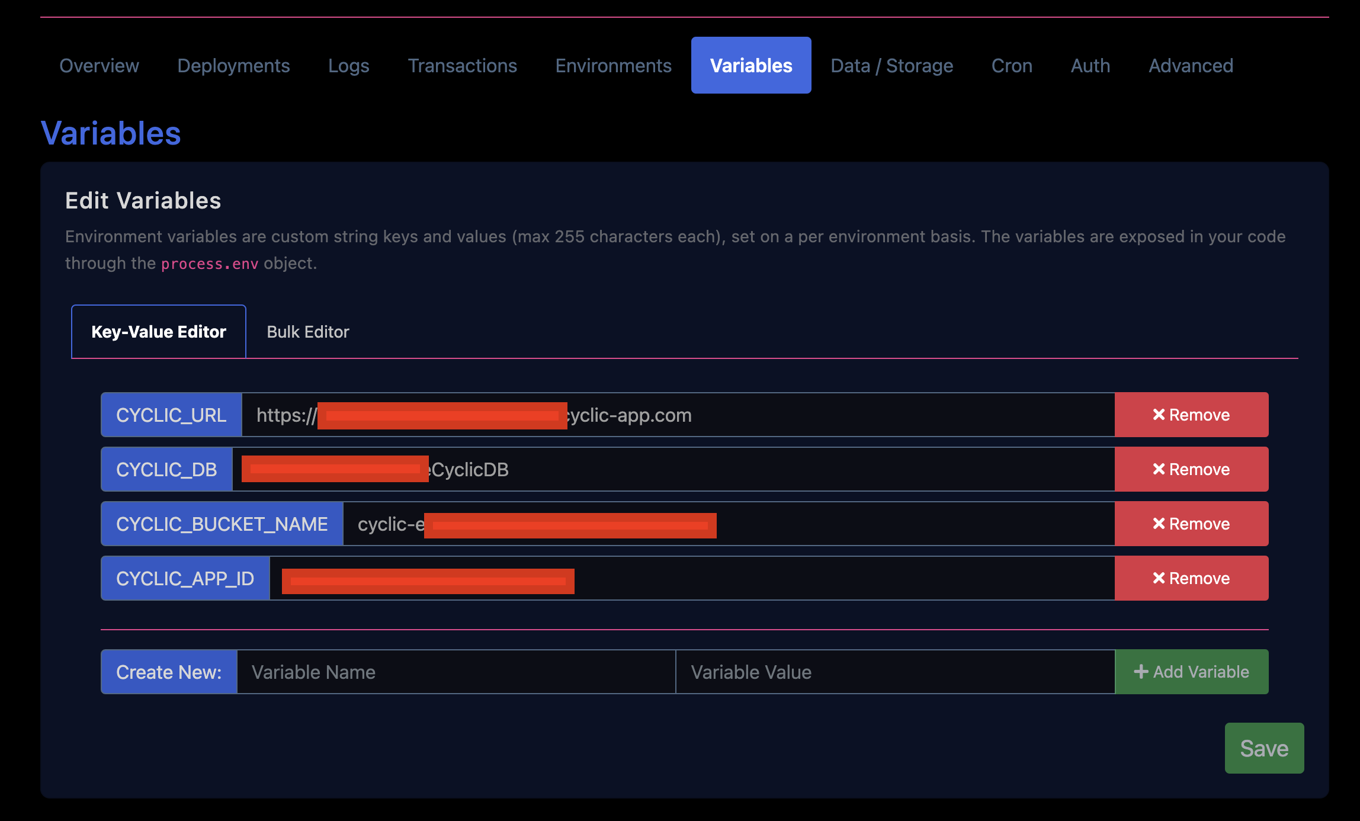This screenshot has height=821, width=1360.
Task: Open the Overview tab
Action: [99, 65]
